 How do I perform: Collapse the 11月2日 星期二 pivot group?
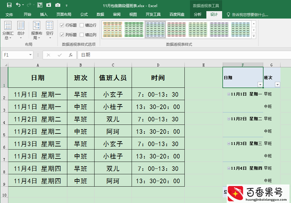[x=229, y=119]
